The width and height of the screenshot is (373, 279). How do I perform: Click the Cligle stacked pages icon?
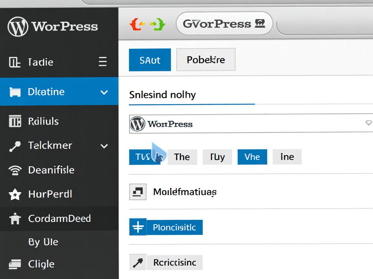coord(15,264)
